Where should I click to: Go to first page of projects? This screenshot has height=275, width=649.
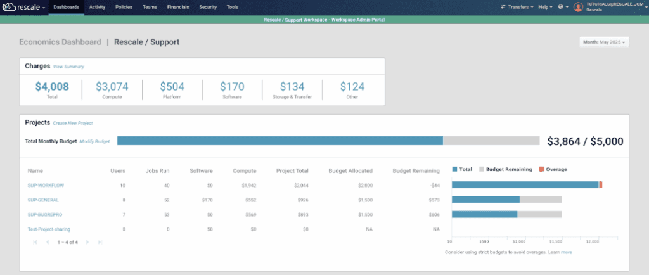[35, 242]
